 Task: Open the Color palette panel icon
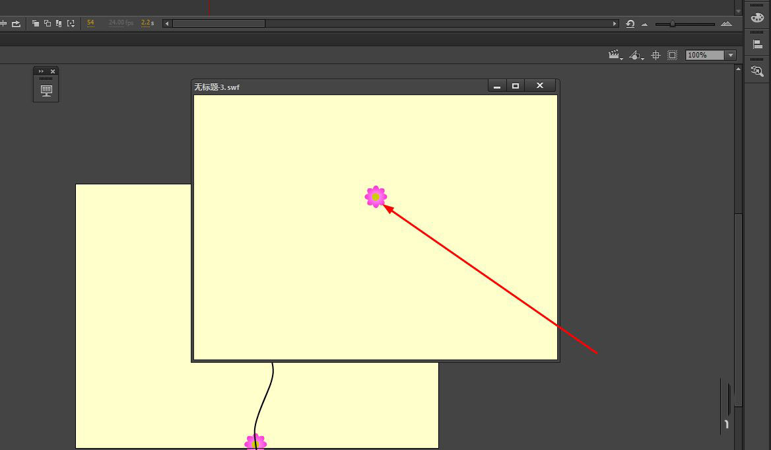(x=757, y=17)
